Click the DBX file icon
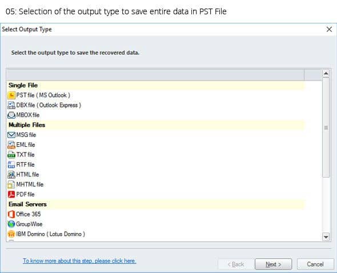 pos(11,105)
